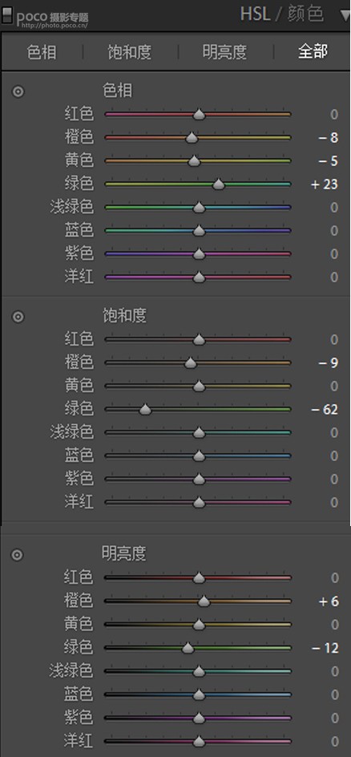351x757 pixels.
Task: Click the 饱和度 targeted adjustment tool icon
Action: pyautogui.click(x=18, y=317)
